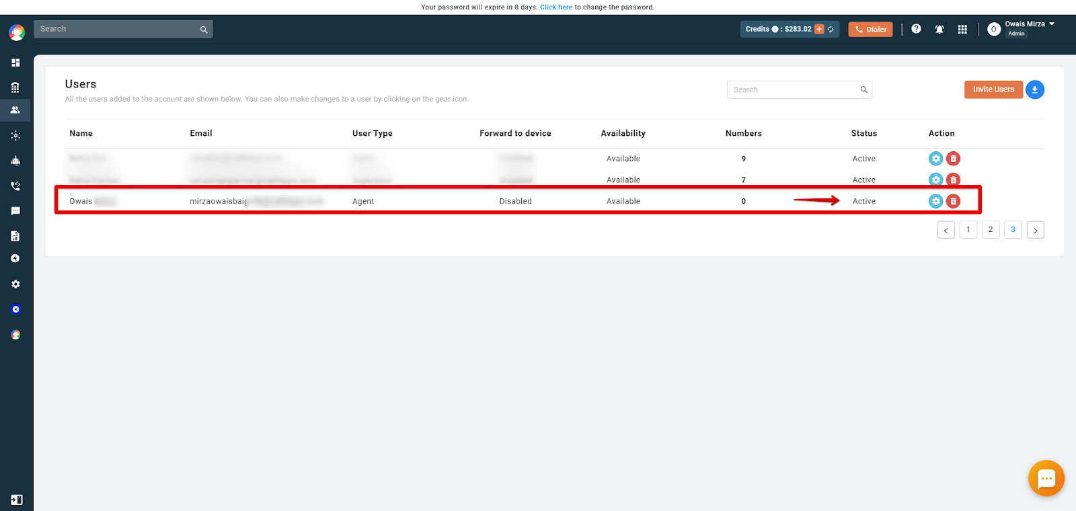Download the users list with blue icon
The width and height of the screenshot is (1076, 511).
tap(1035, 89)
